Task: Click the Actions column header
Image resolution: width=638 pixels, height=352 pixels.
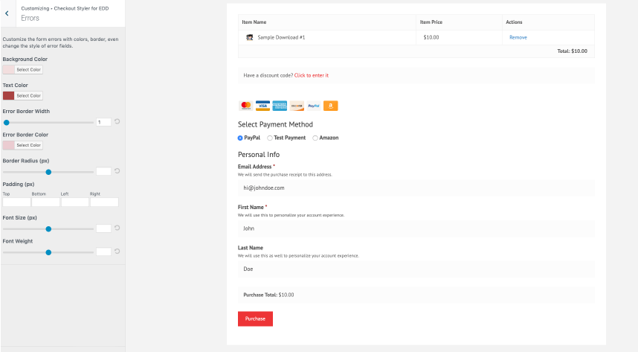Action: (x=514, y=22)
